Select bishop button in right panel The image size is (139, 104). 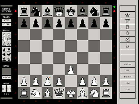(x=128, y=33)
